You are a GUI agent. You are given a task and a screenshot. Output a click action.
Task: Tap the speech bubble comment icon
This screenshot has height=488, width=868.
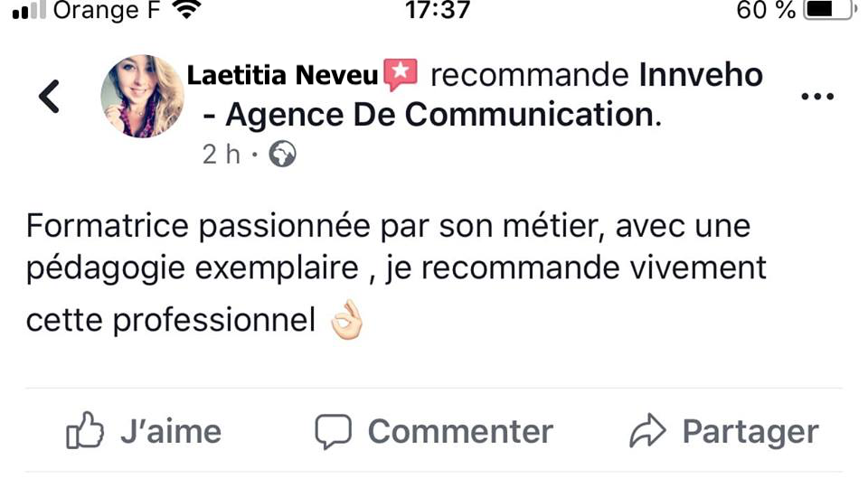pos(333,432)
